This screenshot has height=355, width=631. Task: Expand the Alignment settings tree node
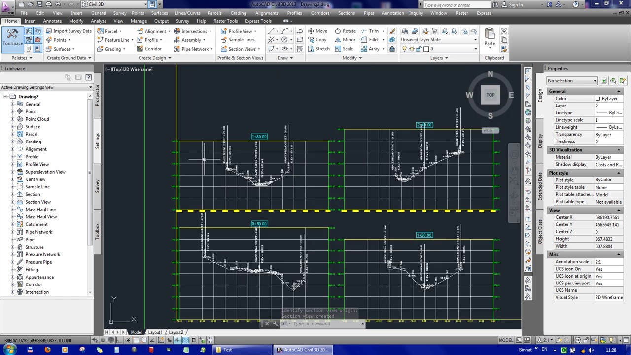(x=13, y=149)
